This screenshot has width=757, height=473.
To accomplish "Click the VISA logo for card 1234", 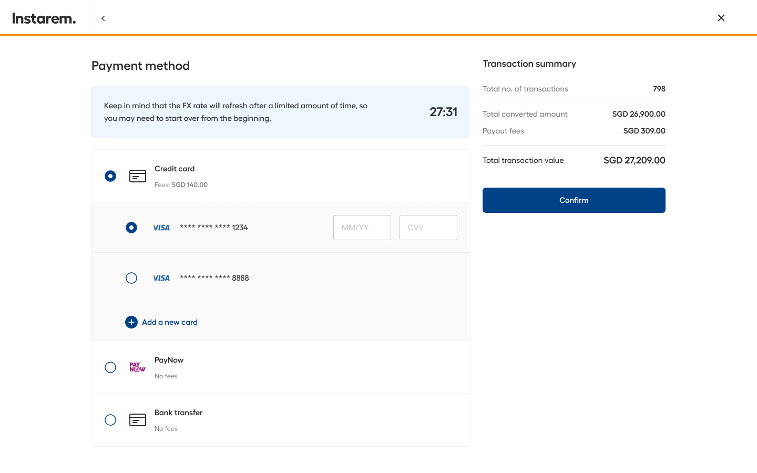I will coord(161,228).
